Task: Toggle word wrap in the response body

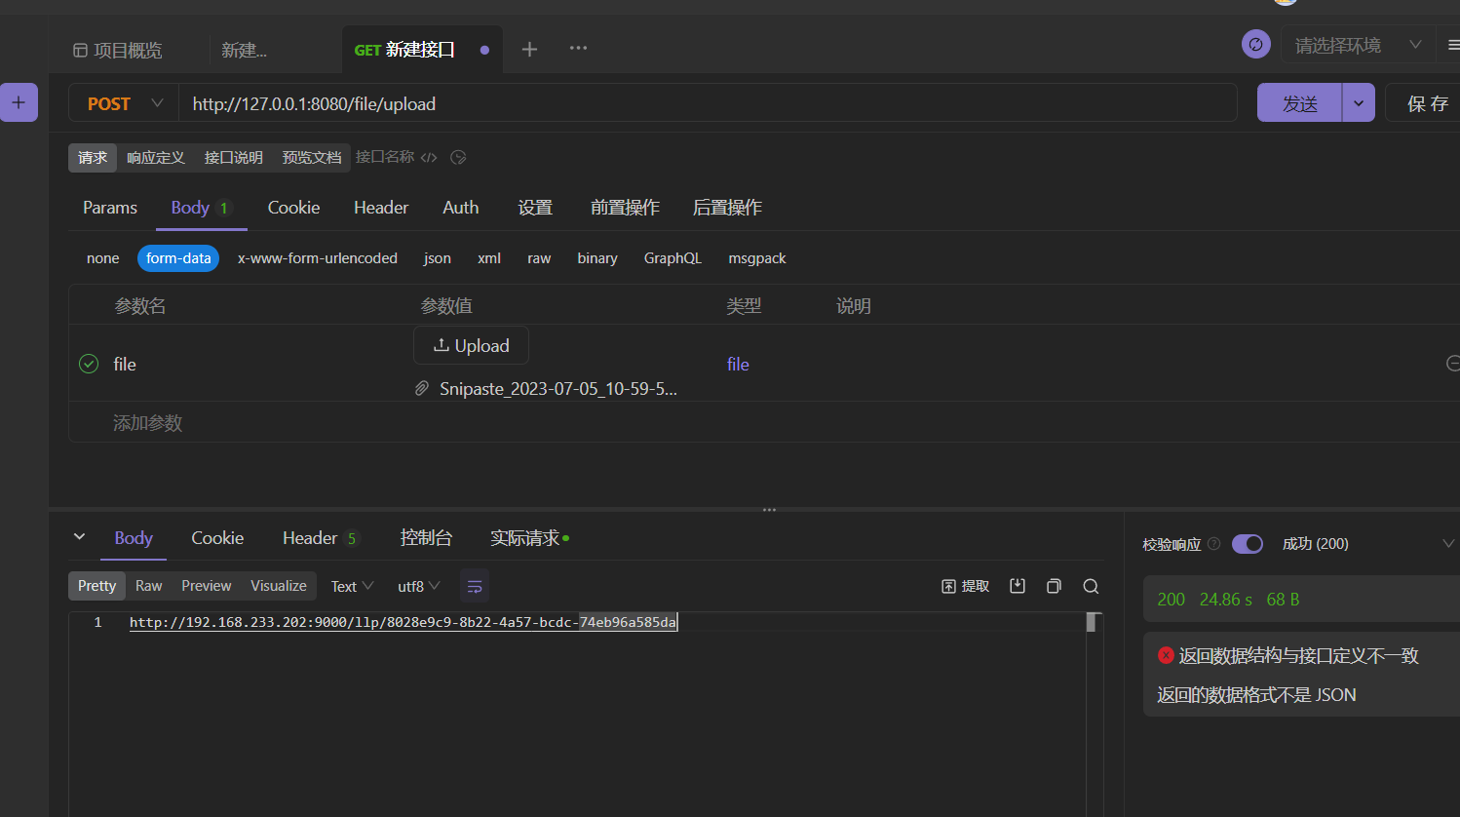Action: tap(475, 586)
